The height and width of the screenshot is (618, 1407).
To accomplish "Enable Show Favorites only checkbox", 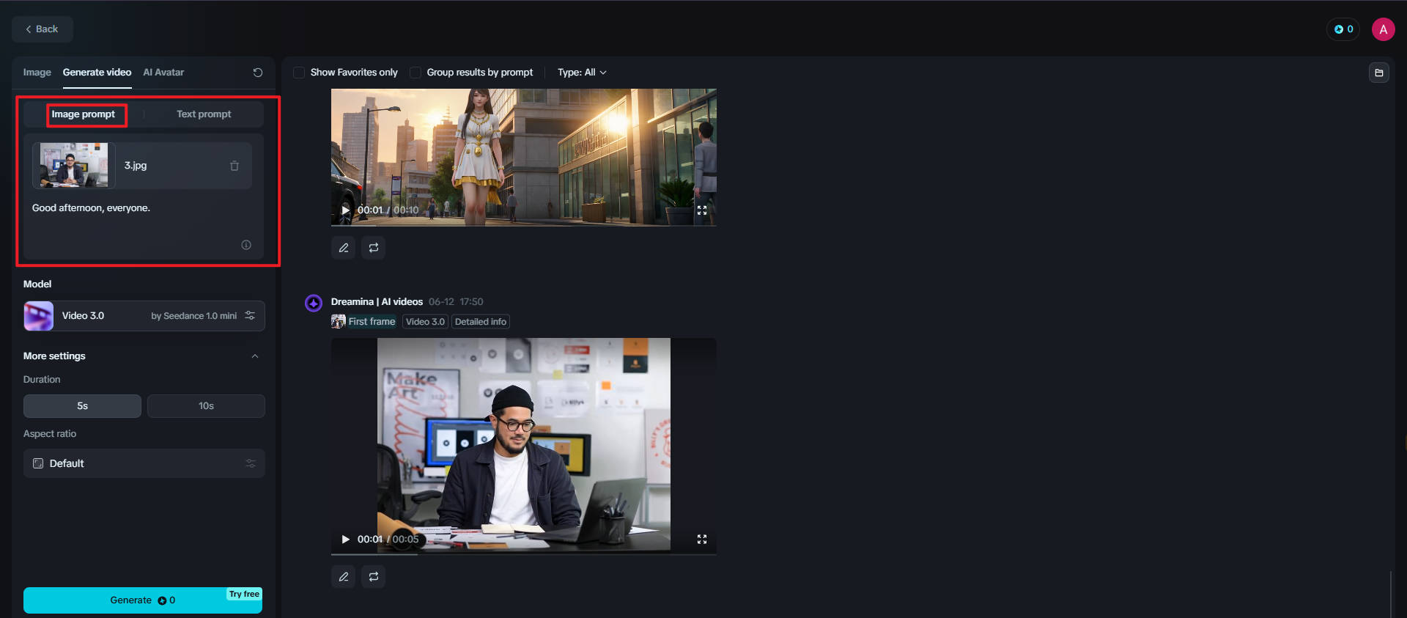I will (x=299, y=73).
